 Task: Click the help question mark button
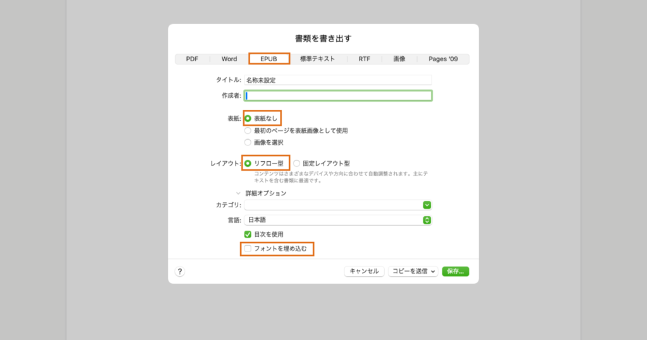(x=179, y=271)
